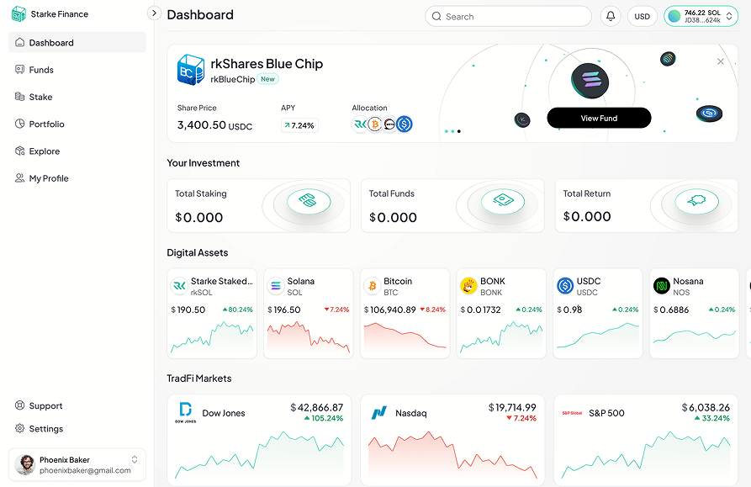Click the Nosana $0.6886 price
751x487 pixels.
pyautogui.click(x=671, y=310)
